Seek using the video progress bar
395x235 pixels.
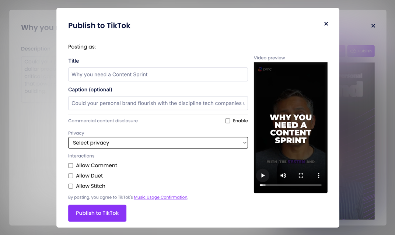pyautogui.click(x=290, y=185)
